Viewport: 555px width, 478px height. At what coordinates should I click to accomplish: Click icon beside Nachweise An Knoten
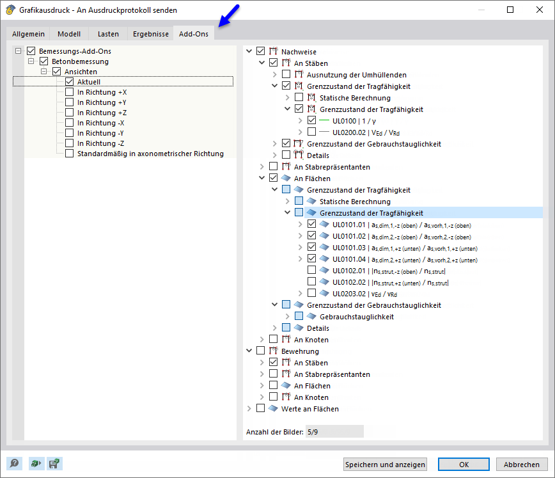[x=286, y=339]
